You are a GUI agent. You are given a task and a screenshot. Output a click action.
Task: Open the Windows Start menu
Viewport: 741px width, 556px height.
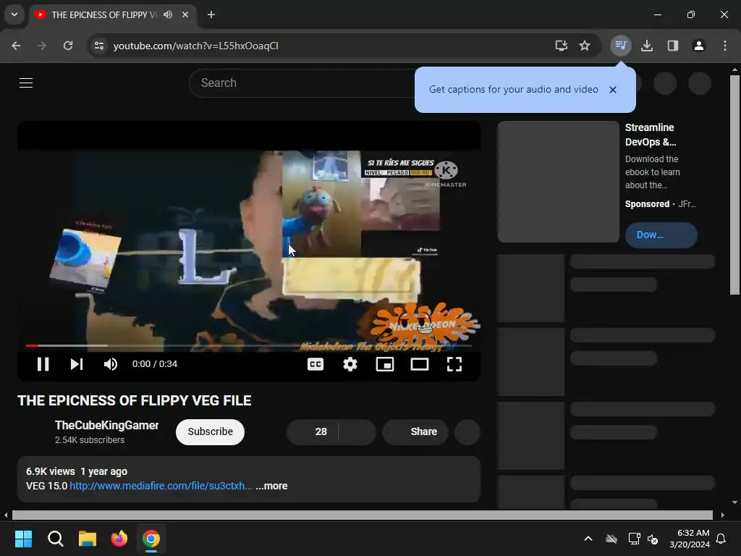(x=23, y=539)
